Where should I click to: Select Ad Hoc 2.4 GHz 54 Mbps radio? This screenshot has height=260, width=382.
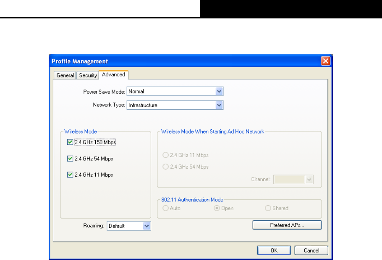click(x=165, y=167)
